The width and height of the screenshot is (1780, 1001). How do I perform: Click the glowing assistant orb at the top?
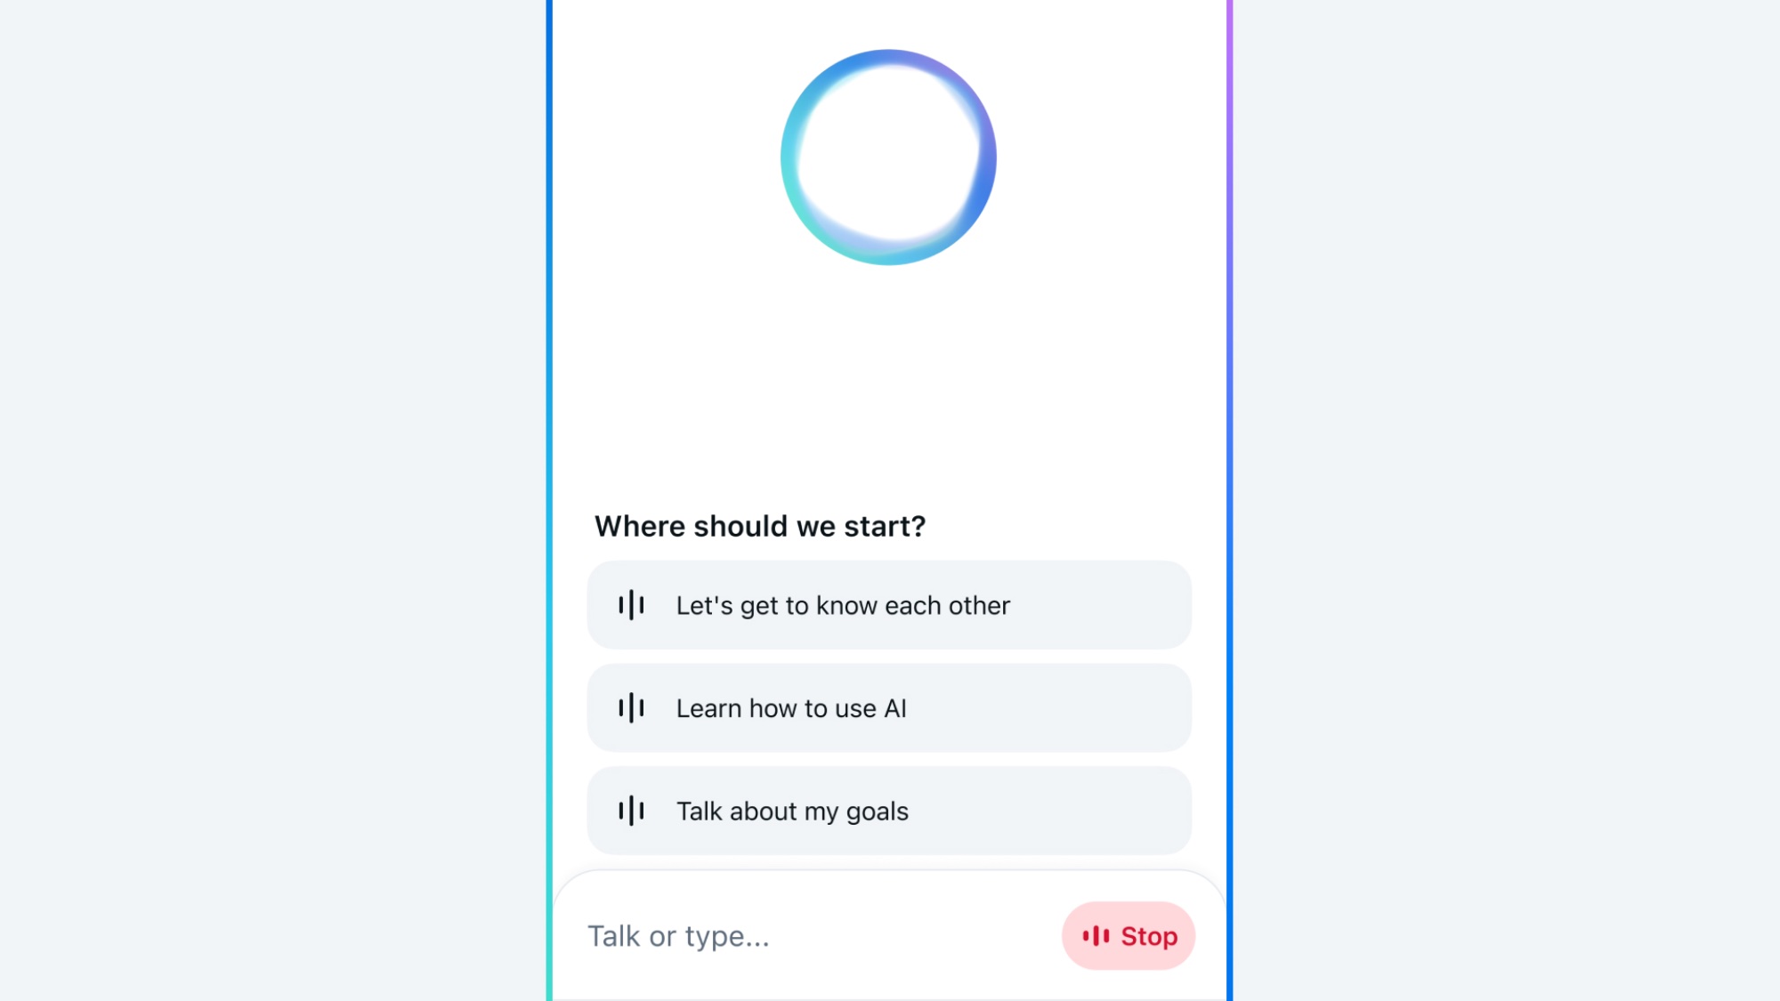point(889,157)
